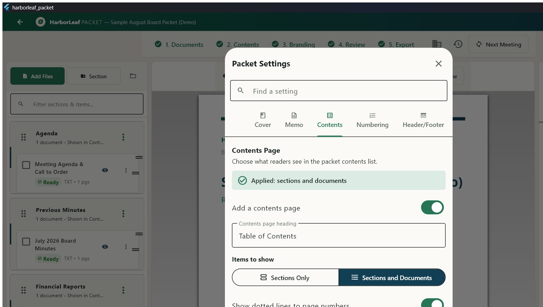This screenshot has width=543, height=307.
Task: Open the Agenda section options menu
Action: pos(123,137)
